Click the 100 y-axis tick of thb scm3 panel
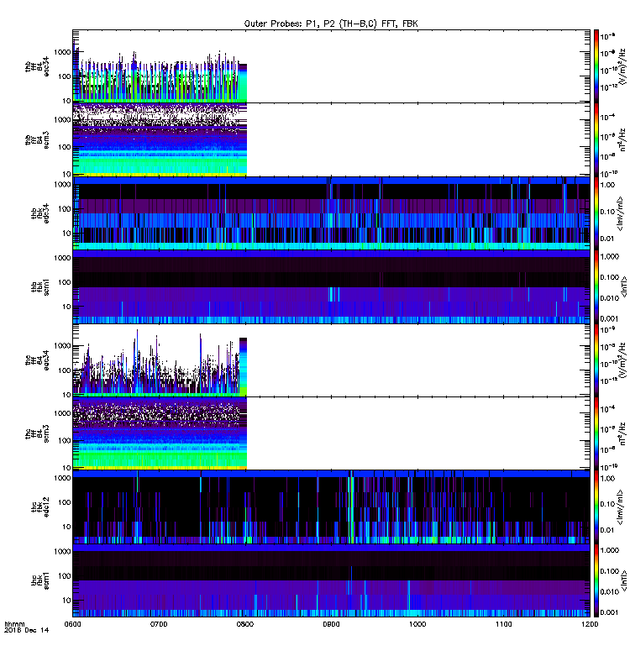This screenshot has width=630, height=672. pyautogui.click(x=65, y=147)
